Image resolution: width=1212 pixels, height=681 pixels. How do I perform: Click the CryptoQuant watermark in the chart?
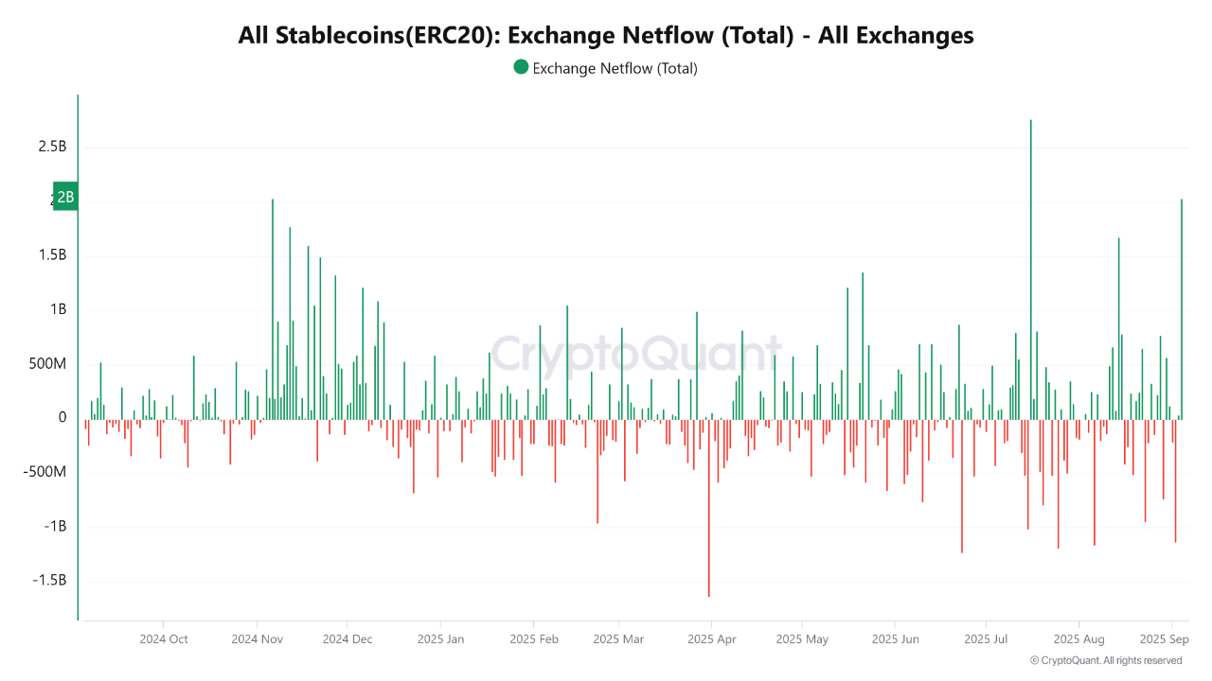coord(636,355)
